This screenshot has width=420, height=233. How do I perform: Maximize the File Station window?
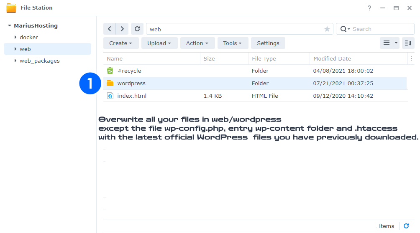[x=396, y=8]
